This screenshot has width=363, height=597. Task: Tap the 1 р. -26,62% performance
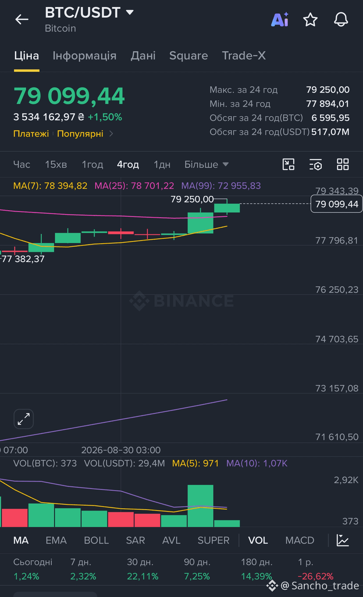tap(316, 569)
